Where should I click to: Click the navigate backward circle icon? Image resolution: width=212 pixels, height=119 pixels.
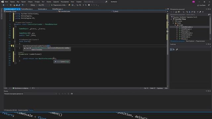(3, 5)
